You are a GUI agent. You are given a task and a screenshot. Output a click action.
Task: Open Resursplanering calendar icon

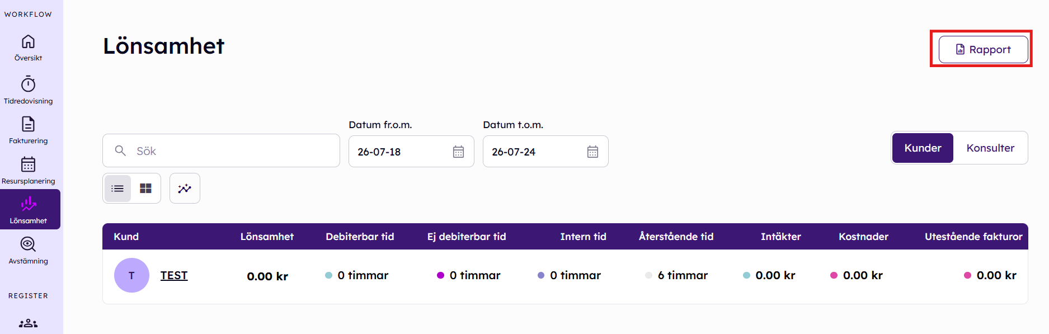coord(28,164)
